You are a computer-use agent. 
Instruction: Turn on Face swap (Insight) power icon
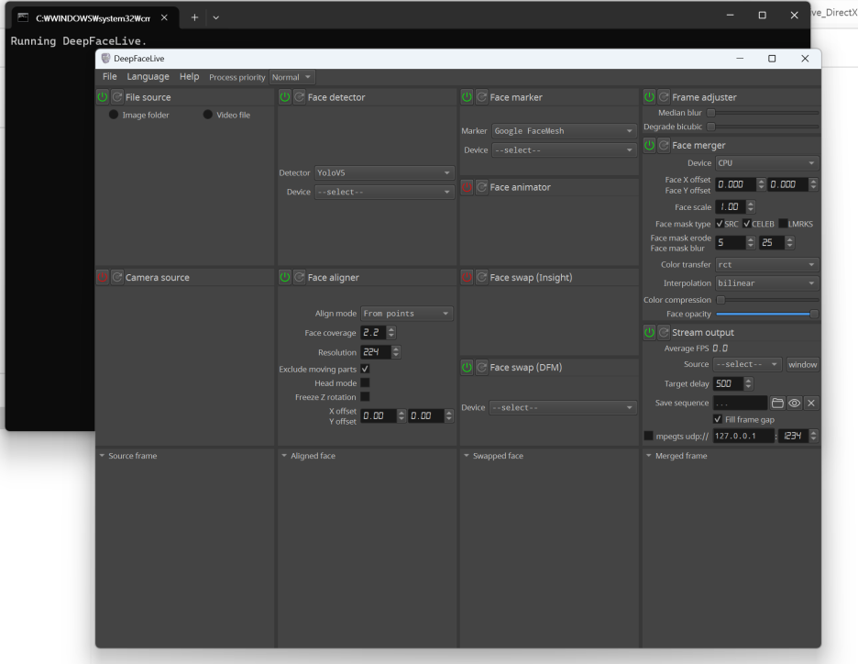[467, 277]
